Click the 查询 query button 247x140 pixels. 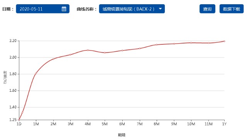click(207, 9)
